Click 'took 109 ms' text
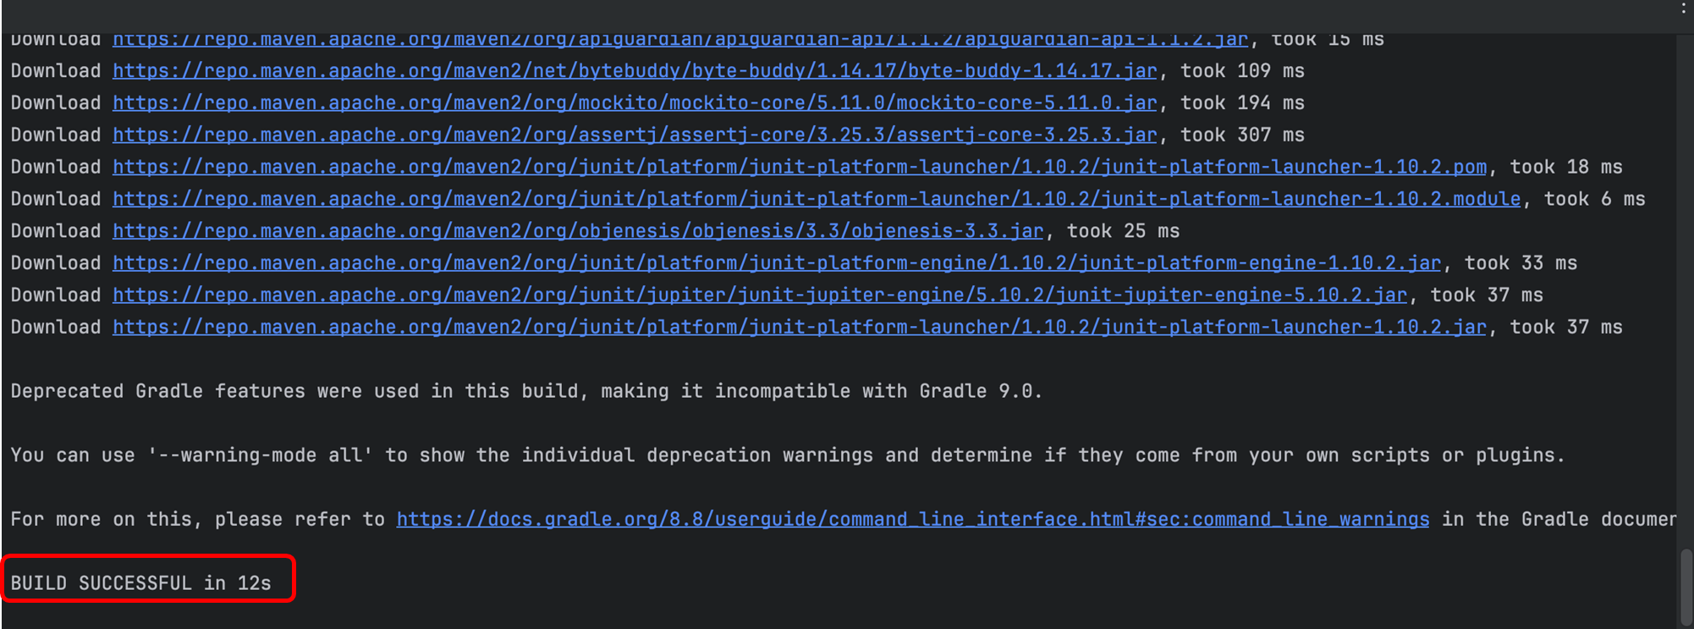 point(1242,71)
